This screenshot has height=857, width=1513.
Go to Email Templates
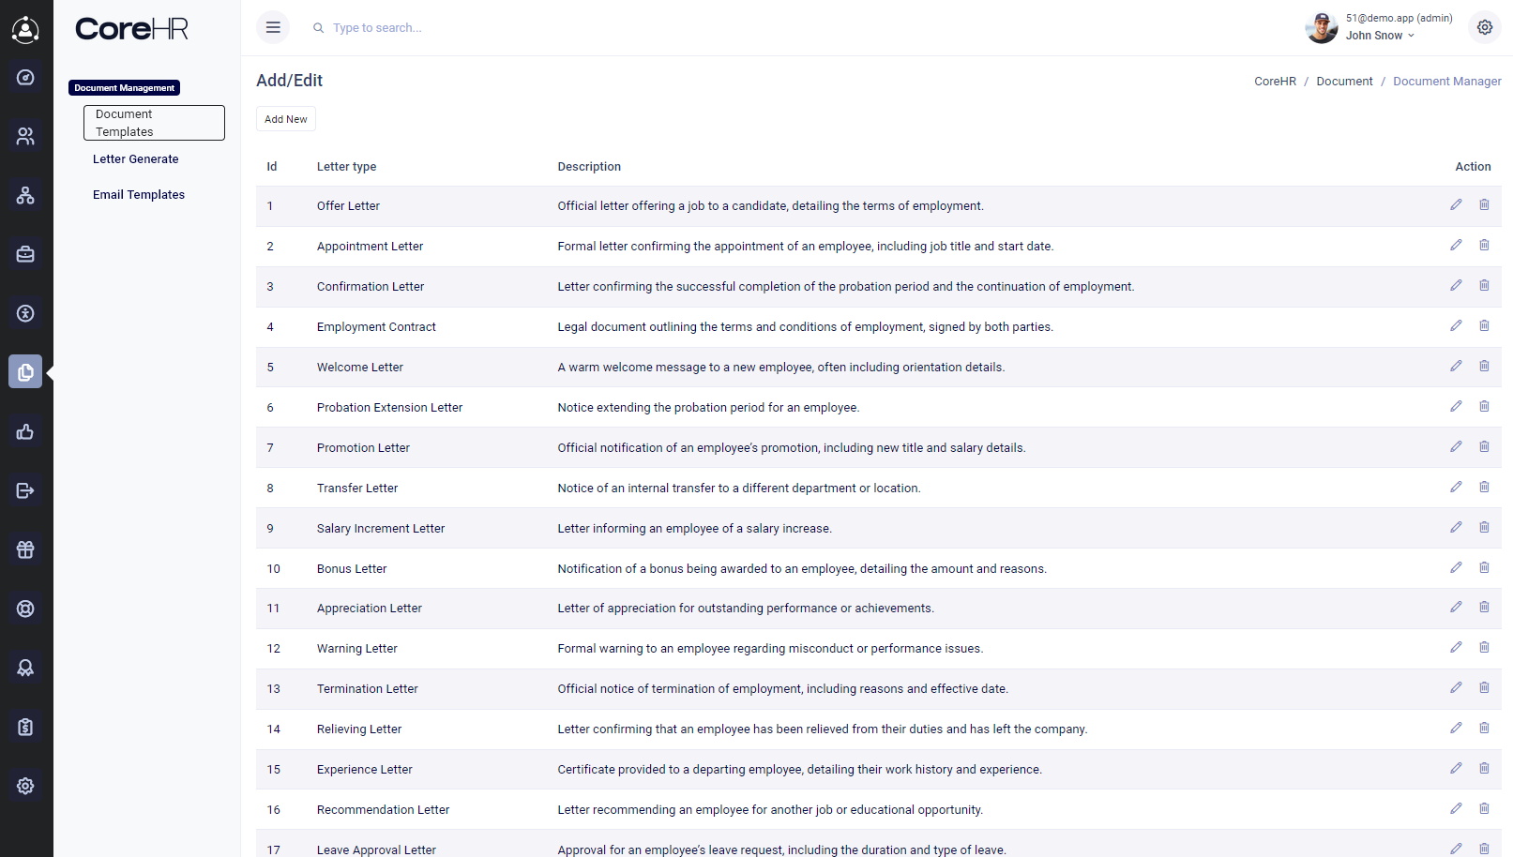tap(139, 195)
